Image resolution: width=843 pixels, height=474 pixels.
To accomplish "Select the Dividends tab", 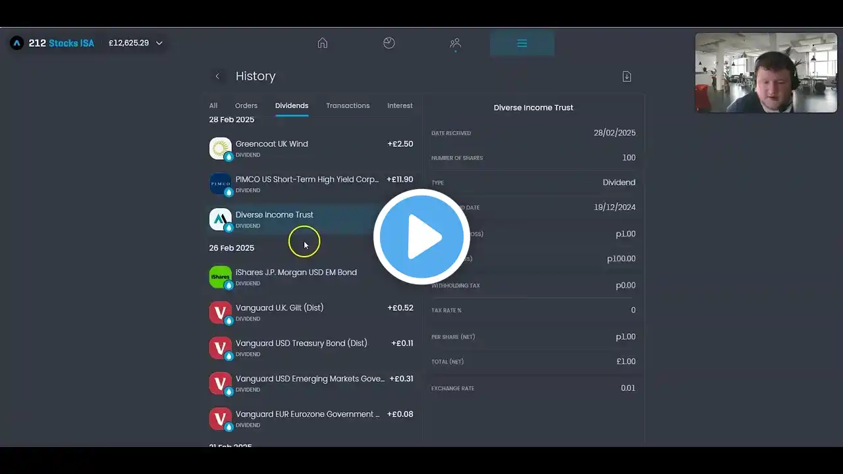I will click(x=292, y=105).
